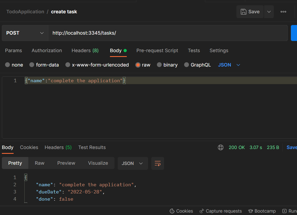Image resolution: width=297 pixels, height=215 pixels.
Task: Switch to the Pre-request Script tab
Action: coord(157,50)
